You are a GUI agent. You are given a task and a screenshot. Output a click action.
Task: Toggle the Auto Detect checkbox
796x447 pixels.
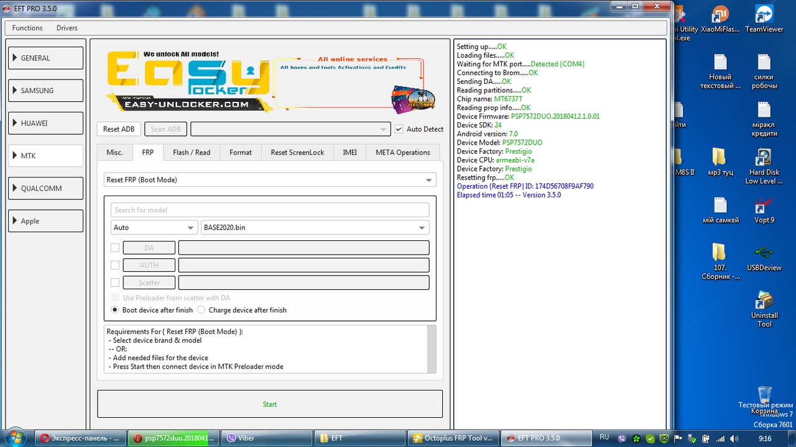(399, 129)
